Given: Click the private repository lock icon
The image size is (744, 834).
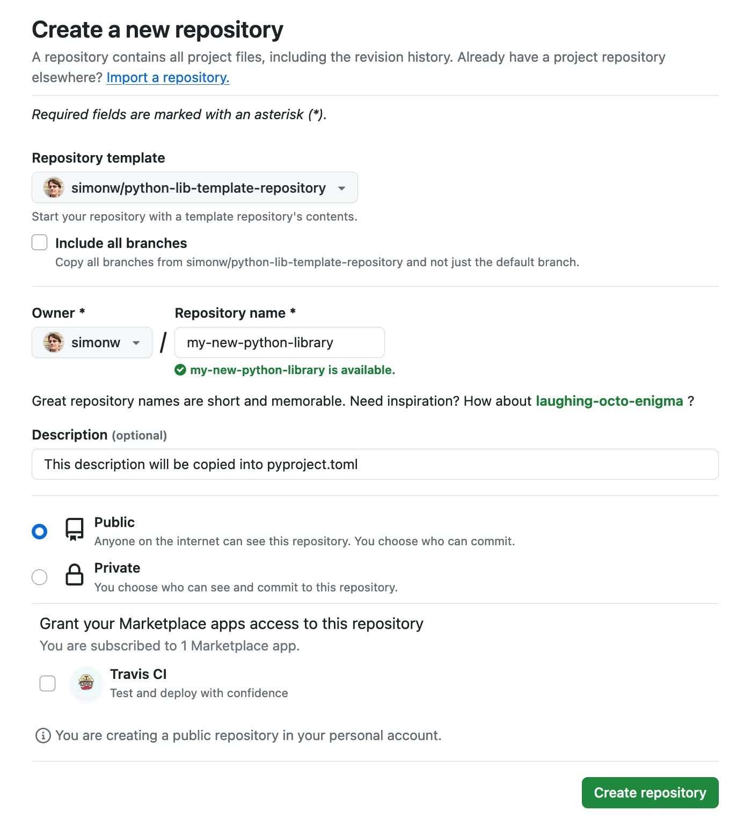Looking at the screenshot, I should (74, 576).
